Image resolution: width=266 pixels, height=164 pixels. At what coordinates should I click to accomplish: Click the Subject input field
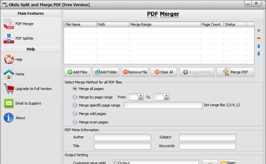pyautogui.click(x=207, y=137)
